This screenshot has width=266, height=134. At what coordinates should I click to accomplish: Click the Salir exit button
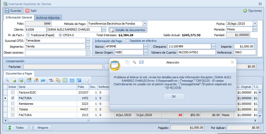(x=31, y=11)
